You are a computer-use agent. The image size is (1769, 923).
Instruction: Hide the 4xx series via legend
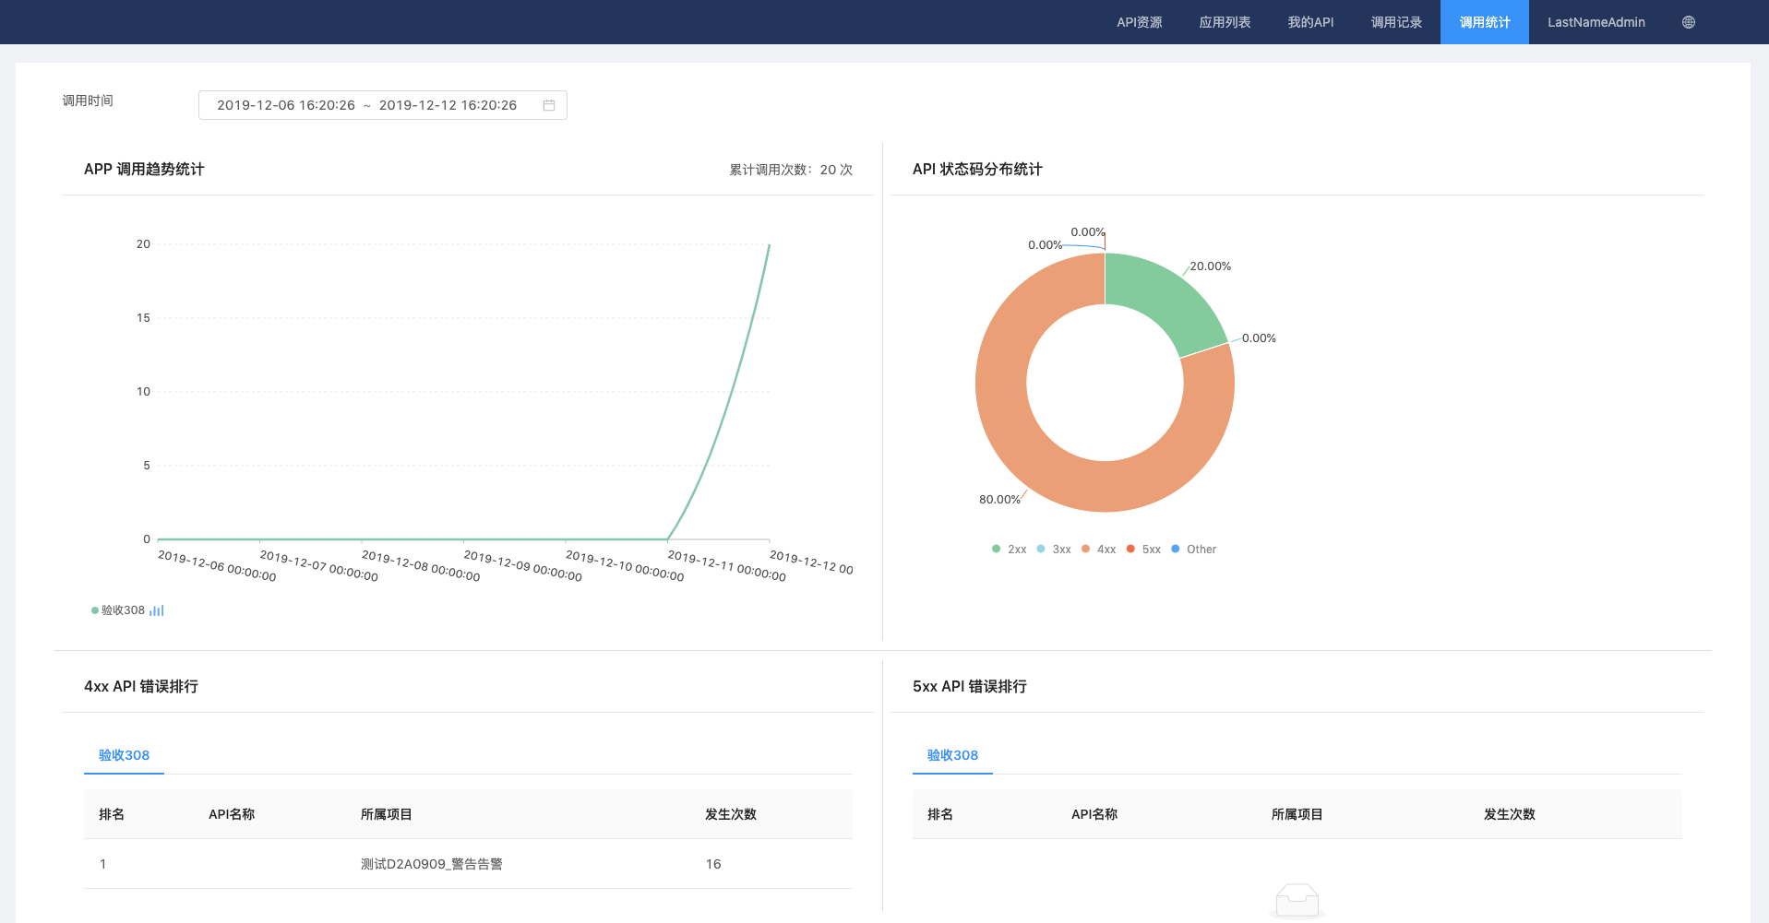coord(1098,550)
